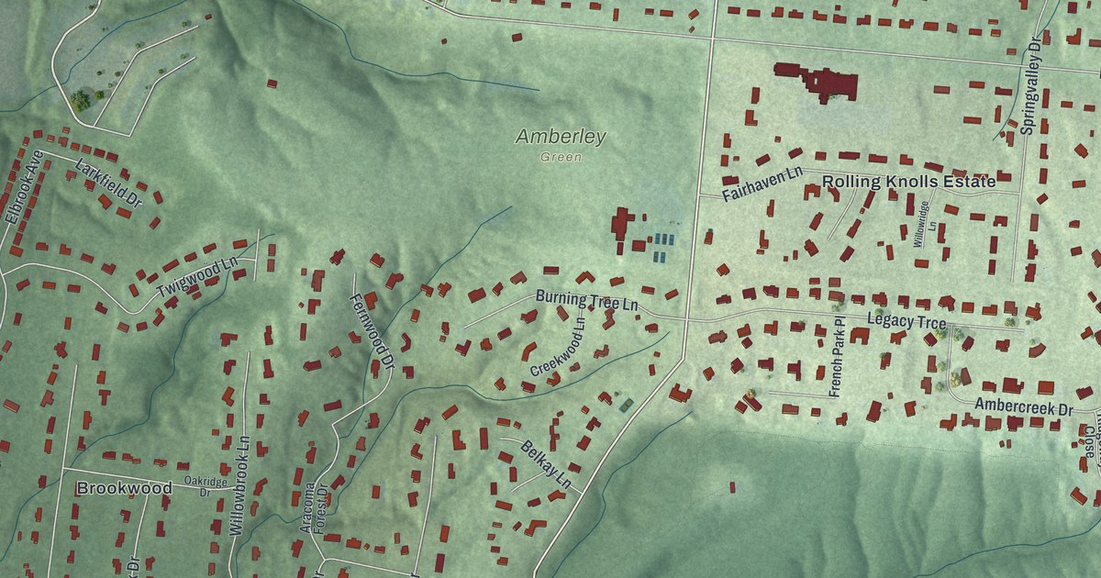Image resolution: width=1101 pixels, height=578 pixels.
Task: Select the Brookwood neighborhood label
Action: click(124, 488)
